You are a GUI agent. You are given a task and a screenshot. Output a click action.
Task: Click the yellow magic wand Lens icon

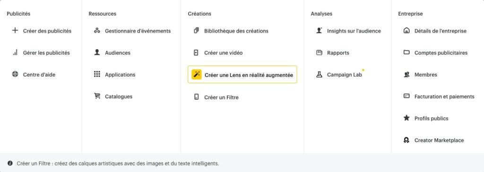tap(197, 74)
